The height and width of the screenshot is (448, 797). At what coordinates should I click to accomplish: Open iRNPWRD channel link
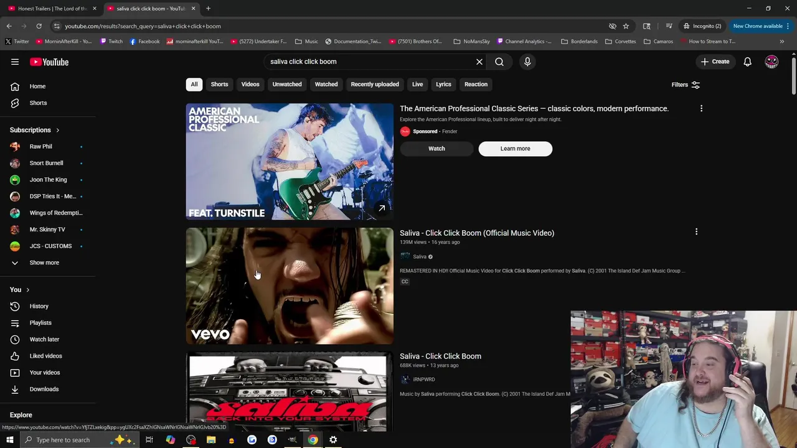tap(423, 379)
